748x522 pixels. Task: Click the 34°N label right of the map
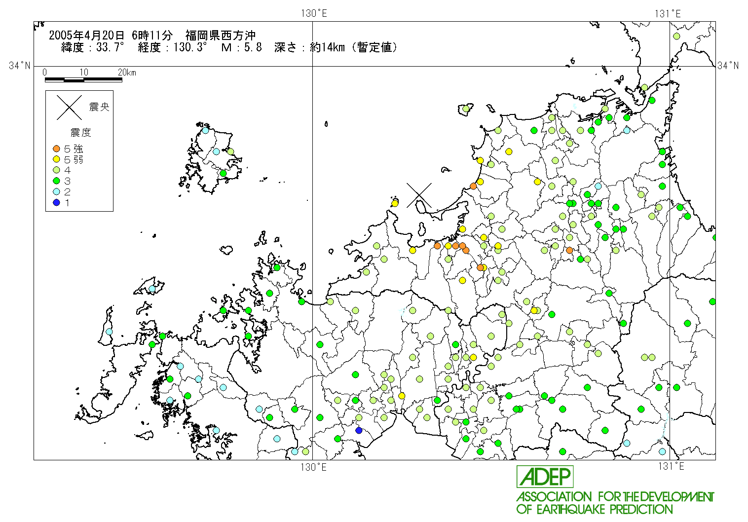(728, 65)
